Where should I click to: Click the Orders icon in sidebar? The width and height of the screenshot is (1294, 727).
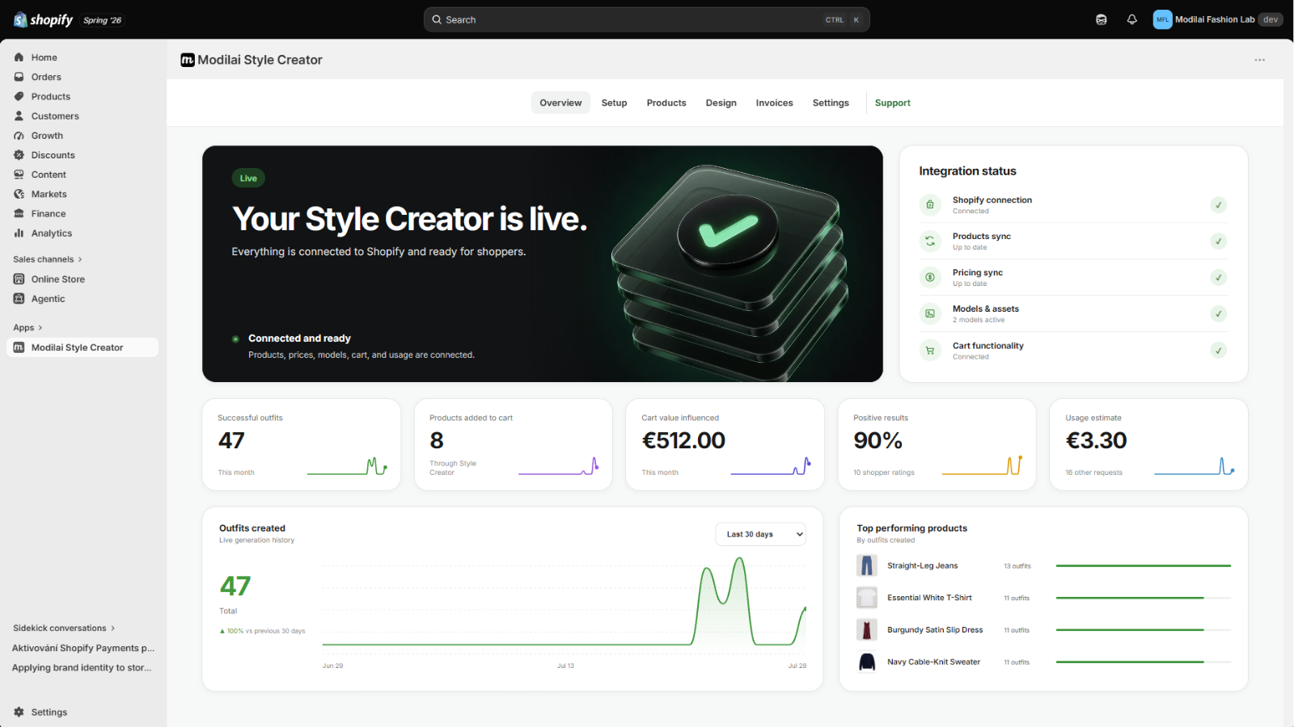(19, 77)
